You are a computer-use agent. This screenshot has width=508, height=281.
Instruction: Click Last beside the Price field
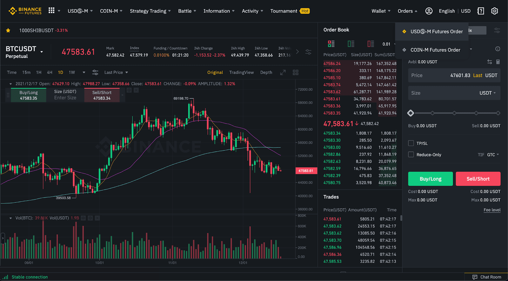[x=478, y=75]
